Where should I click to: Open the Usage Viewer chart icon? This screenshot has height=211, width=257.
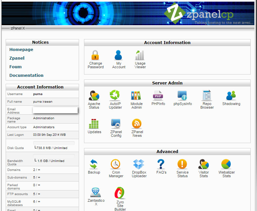pyautogui.click(x=140, y=55)
